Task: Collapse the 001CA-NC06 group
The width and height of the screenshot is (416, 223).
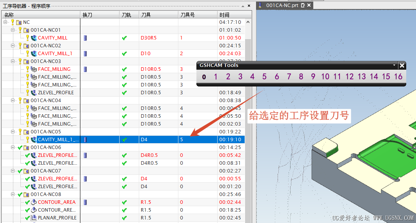Action: (13, 147)
